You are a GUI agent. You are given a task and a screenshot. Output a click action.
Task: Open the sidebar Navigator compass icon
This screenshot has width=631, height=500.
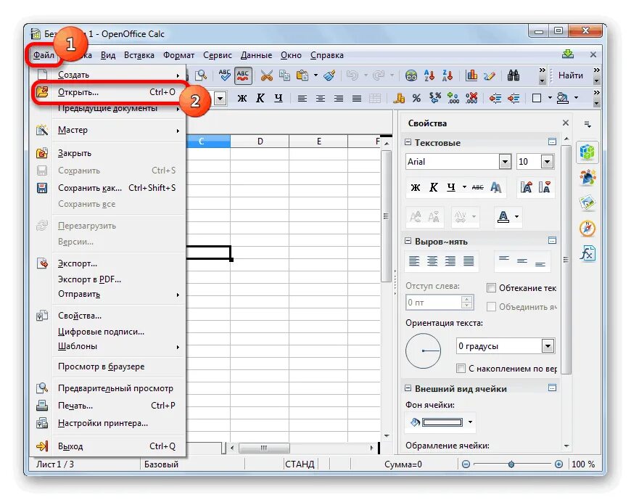587,229
